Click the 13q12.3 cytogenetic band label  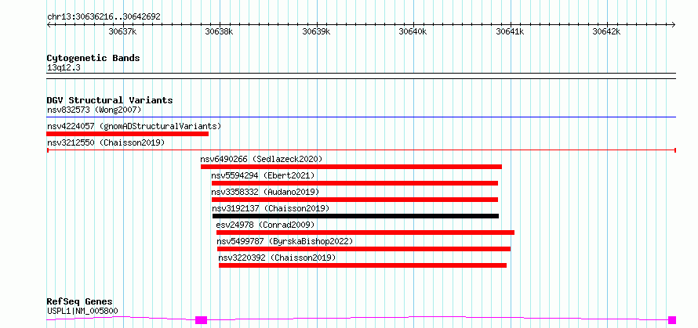(x=64, y=68)
